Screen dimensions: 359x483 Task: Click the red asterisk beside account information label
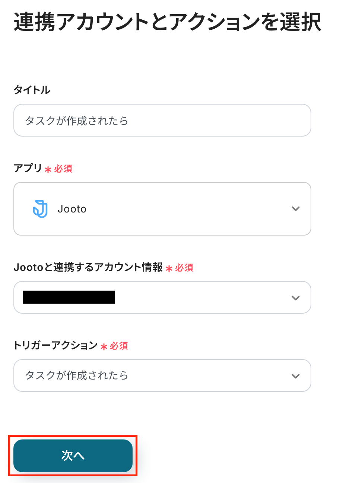169,269
